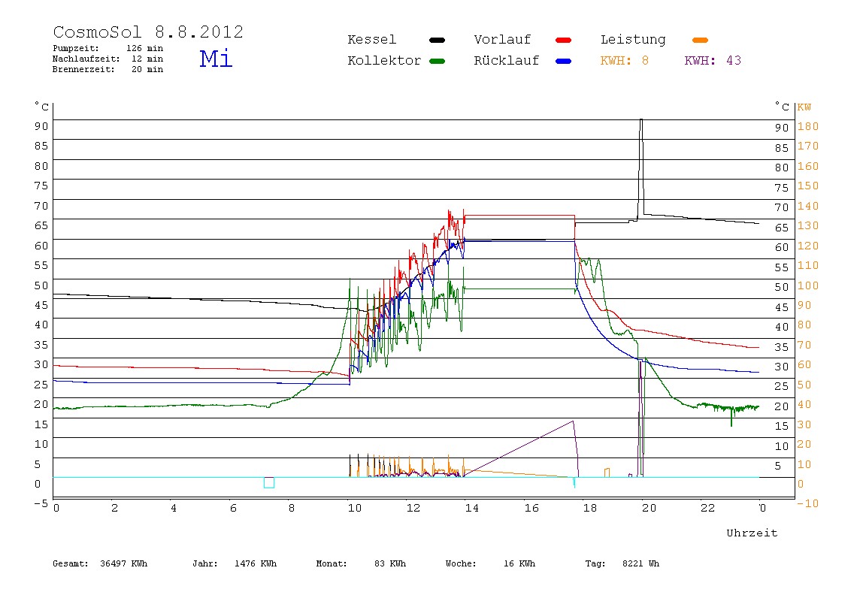Image resolution: width=863 pixels, height=610 pixels.
Task: Click the Kessel legend label
Action: pyautogui.click(x=372, y=40)
